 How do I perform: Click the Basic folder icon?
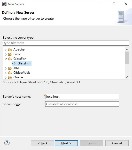pos(10,54)
